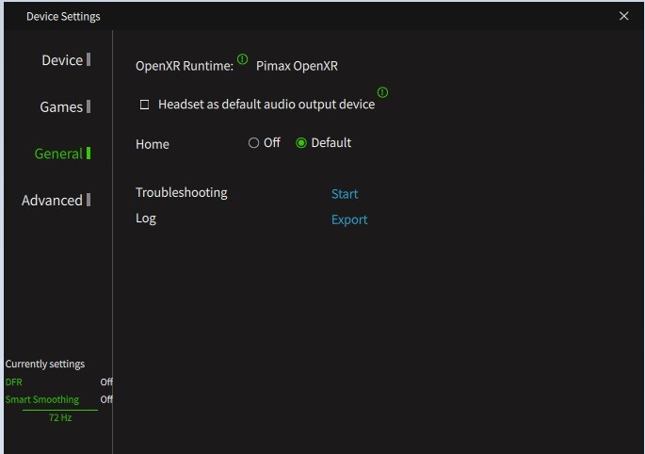Start Troubleshooting
The image size is (645, 454).
[345, 194]
